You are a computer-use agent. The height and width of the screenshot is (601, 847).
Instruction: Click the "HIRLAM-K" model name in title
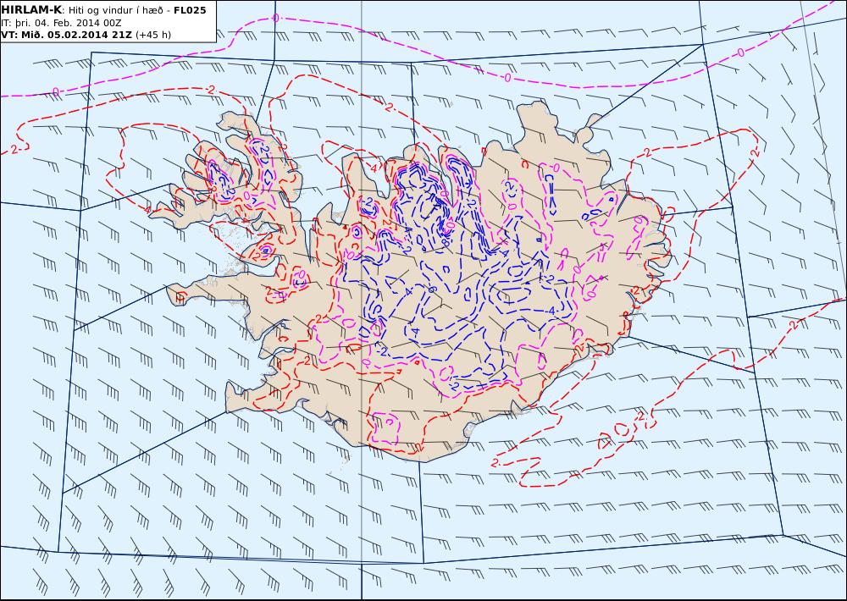(31, 10)
